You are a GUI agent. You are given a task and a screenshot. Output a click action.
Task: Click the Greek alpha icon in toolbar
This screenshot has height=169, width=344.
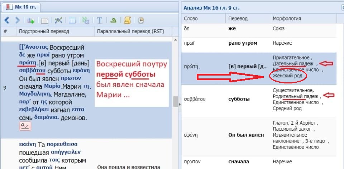[86, 20]
